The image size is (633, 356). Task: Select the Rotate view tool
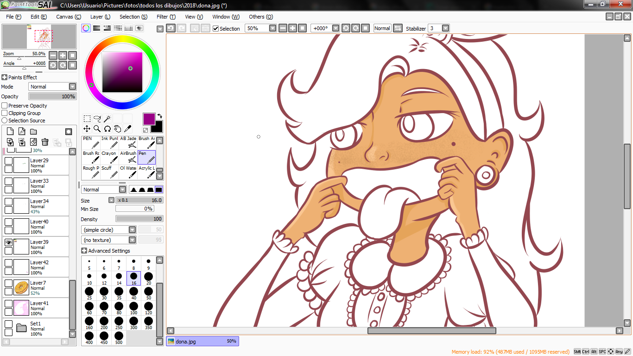click(107, 129)
